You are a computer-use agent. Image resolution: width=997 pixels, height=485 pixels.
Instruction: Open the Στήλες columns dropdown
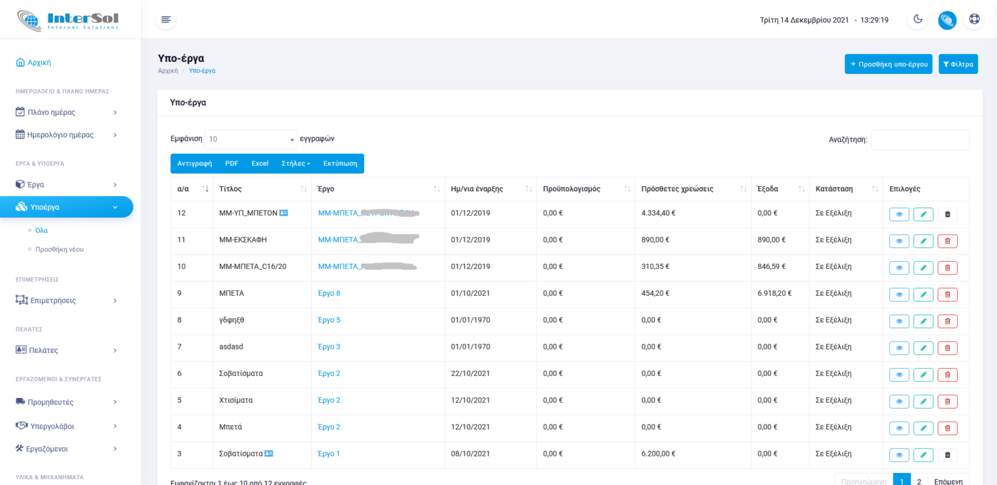[295, 163]
